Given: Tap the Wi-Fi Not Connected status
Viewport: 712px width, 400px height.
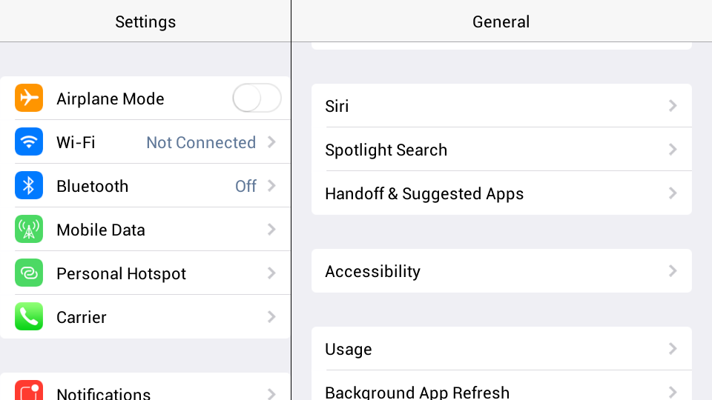Looking at the screenshot, I should pos(201,142).
